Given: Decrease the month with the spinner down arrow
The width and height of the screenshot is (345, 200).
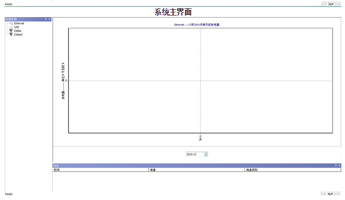Looking at the screenshot, I should (x=206, y=156).
